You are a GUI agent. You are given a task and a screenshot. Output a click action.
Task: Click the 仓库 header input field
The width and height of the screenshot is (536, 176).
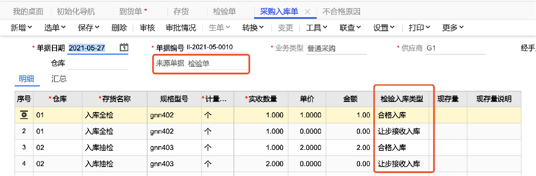click(98, 63)
